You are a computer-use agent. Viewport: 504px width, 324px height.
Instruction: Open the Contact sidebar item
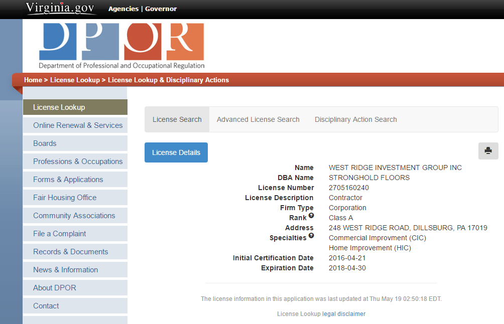[x=46, y=306]
